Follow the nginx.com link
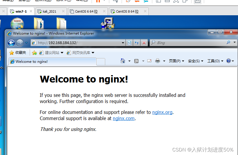The height and width of the screenshot is (155, 238). [x=123, y=118]
